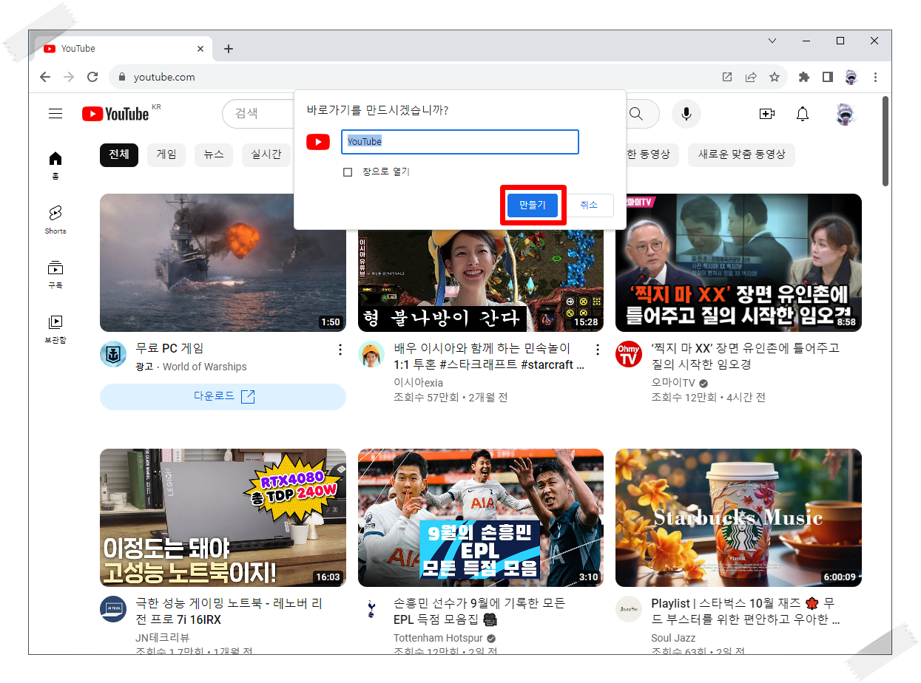Open Library (보관함) in sidebar
The image size is (921, 683).
click(x=55, y=330)
